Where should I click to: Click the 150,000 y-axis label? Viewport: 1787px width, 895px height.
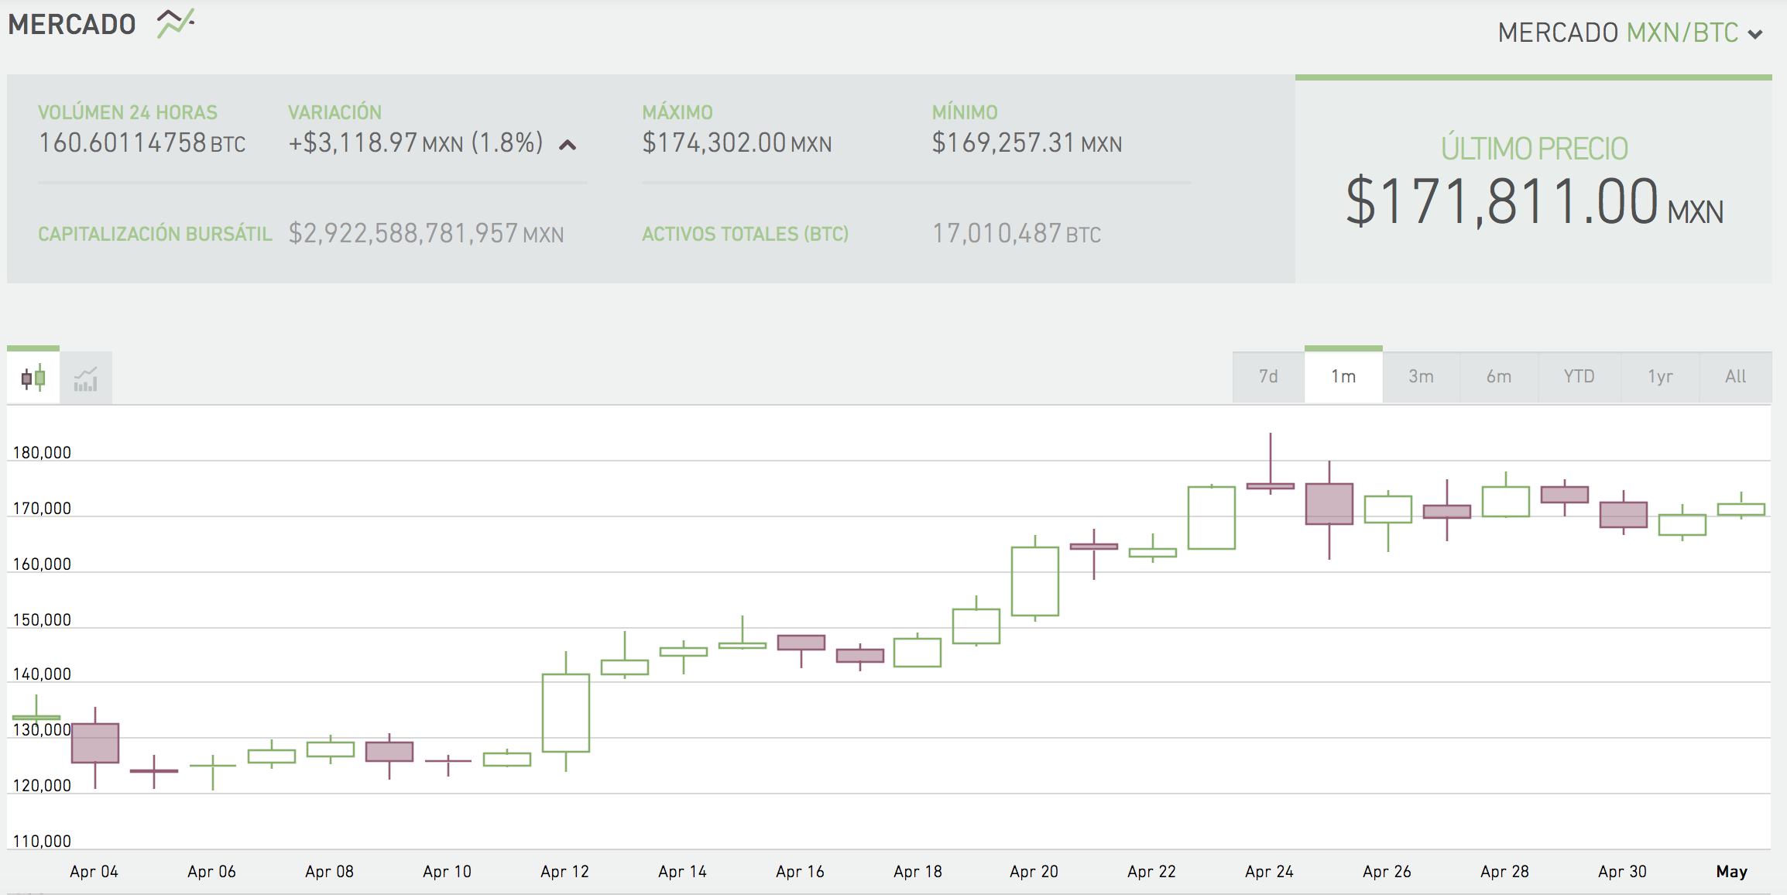tap(42, 620)
